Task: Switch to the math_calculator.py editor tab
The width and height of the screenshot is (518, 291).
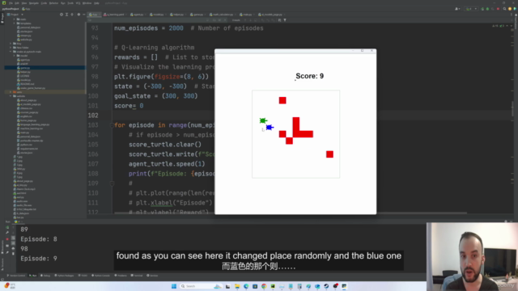Action: pyautogui.click(x=222, y=15)
